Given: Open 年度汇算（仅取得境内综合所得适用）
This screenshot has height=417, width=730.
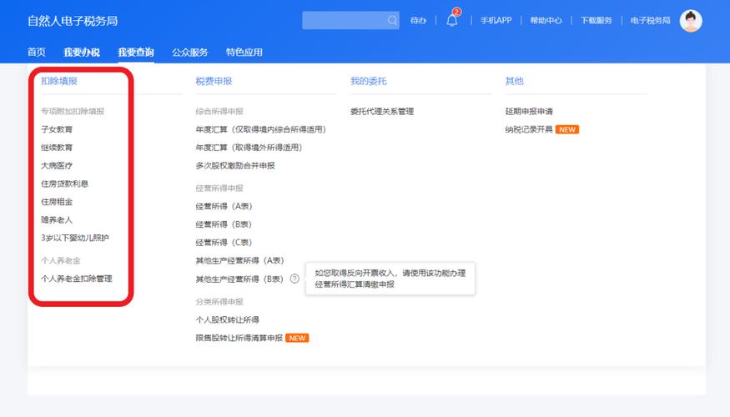Looking at the screenshot, I should click(x=260, y=129).
